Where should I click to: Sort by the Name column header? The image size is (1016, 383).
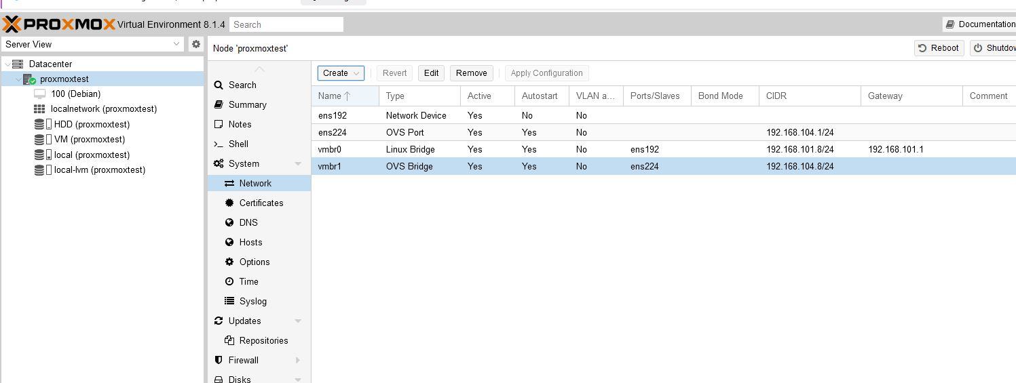345,96
